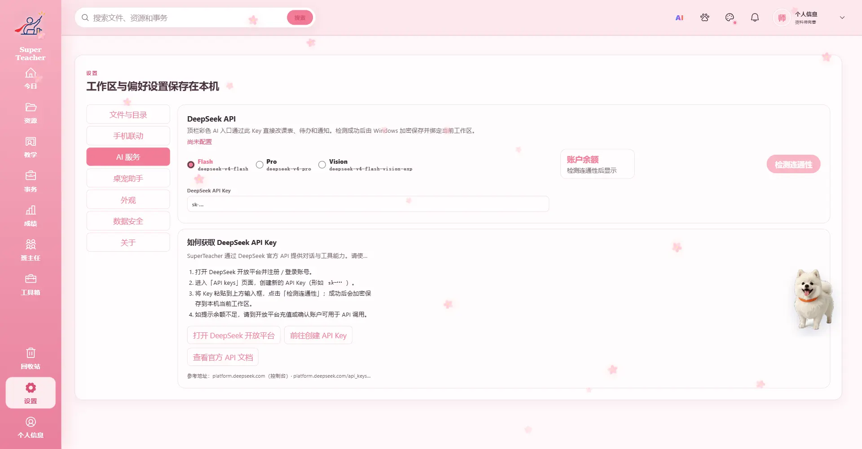Image resolution: width=862 pixels, height=449 pixels.
Task: Select the Flash model radio button
Action: pyautogui.click(x=191, y=165)
